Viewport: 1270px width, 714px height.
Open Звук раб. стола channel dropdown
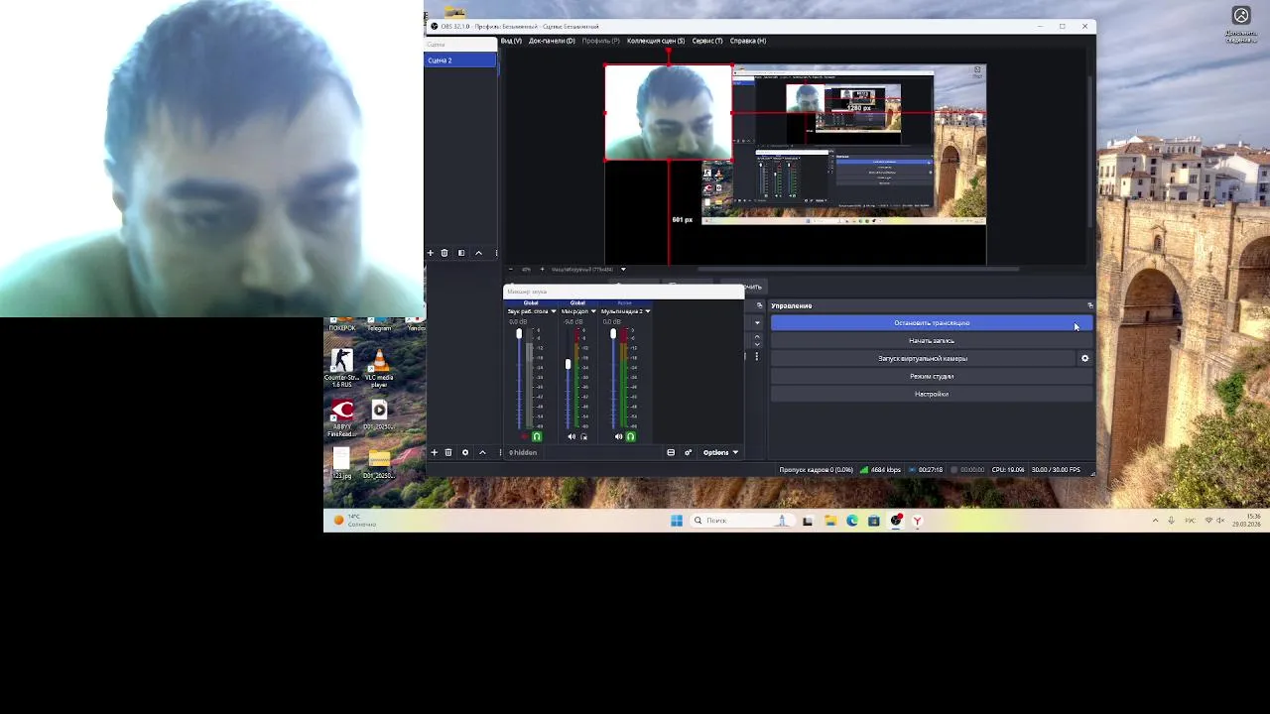(554, 311)
